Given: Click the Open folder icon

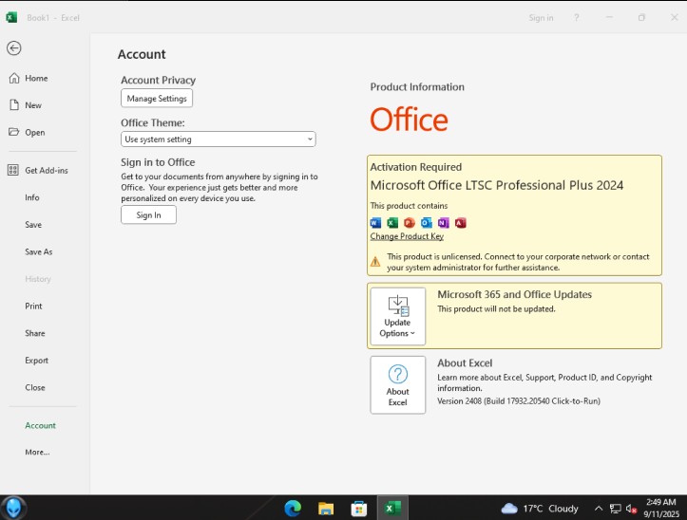Looking at the screenshot, I should pos(14,132).
